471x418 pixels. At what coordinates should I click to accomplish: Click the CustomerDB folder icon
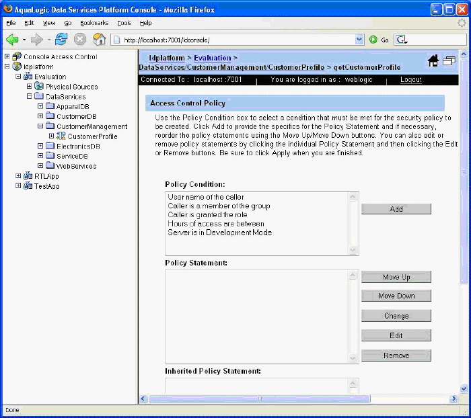coord(50,116)
